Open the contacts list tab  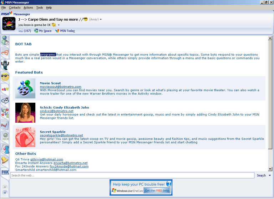tap(5, 40)
